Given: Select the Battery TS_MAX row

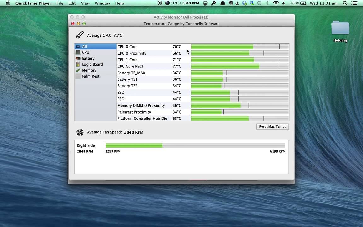Looking at the screenshot, I should (203, 73).
